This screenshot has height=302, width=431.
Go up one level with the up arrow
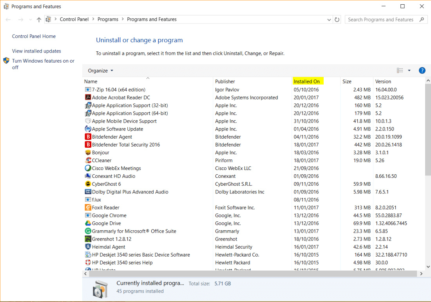pos(39,20)
